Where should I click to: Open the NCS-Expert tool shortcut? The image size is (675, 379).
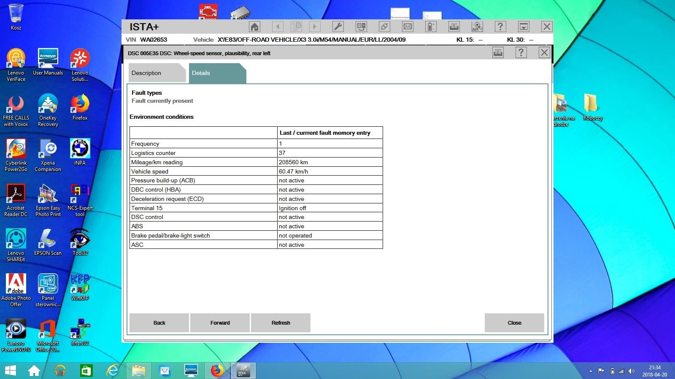click(80, 200)
